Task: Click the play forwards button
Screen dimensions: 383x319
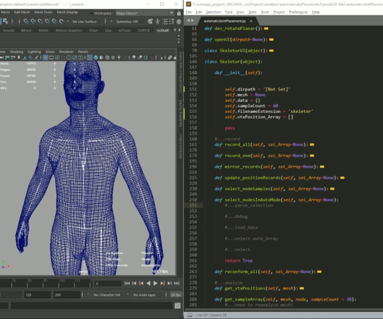Action: coord(155,282)
